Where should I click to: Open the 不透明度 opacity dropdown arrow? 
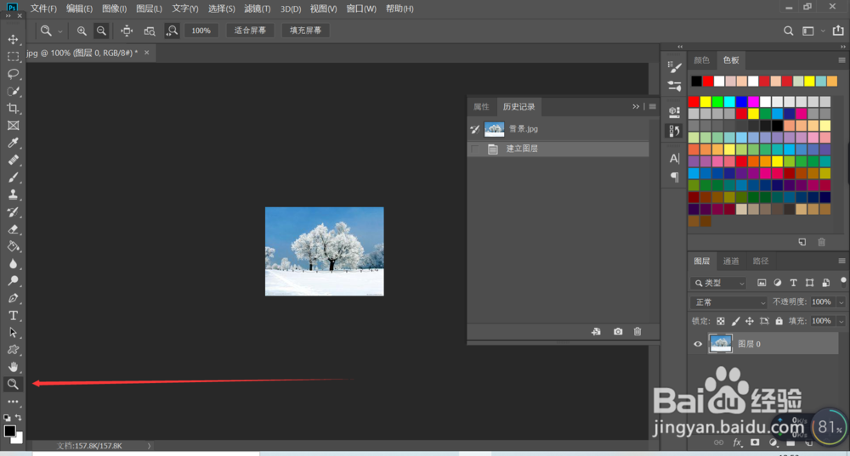pos(841,302)
